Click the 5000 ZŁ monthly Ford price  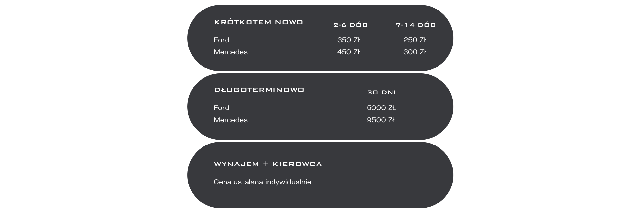click(381, 108)
